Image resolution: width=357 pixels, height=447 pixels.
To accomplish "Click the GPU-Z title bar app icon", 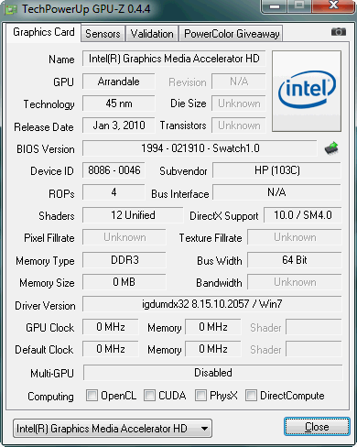I will click(x=11, y=9).
